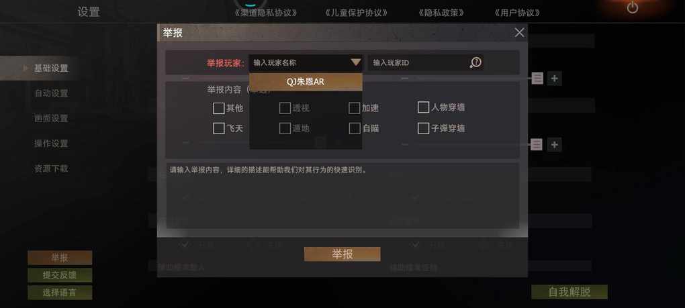Close the 举报 dialog with the X

(x=519, y=33)
